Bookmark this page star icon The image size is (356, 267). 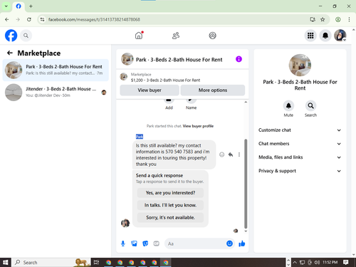pyautogui.click(x=323, y=19)
